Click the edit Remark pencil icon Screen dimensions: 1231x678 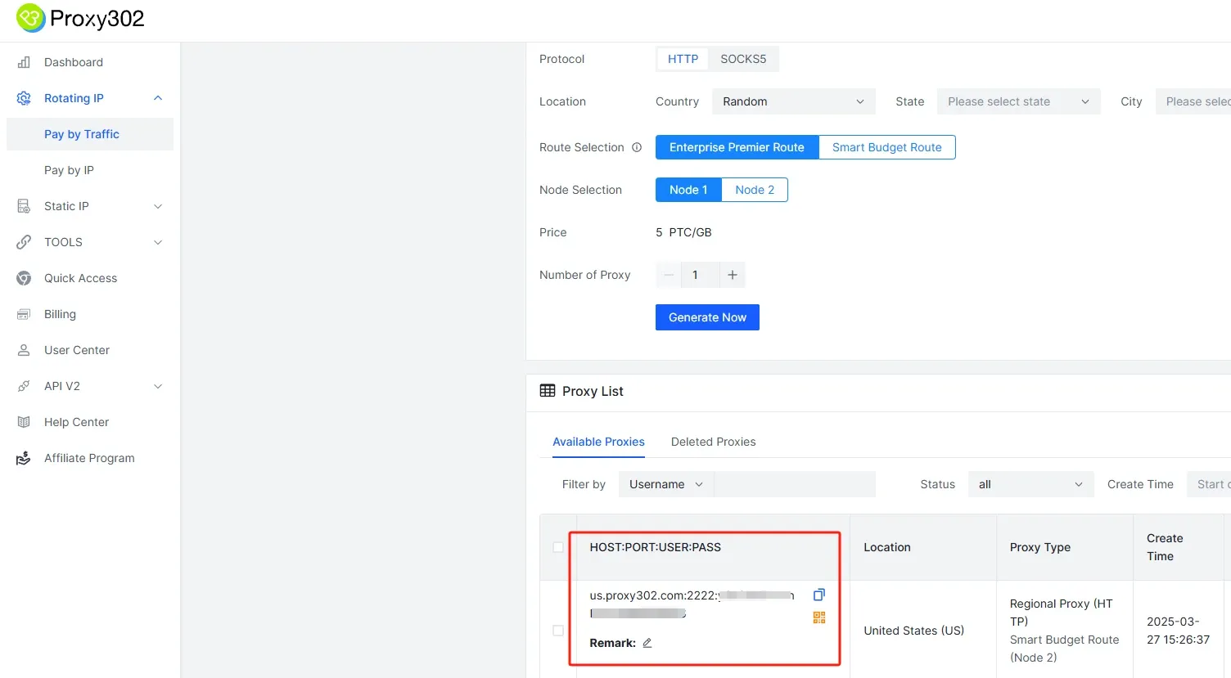[x=647, y=643]
